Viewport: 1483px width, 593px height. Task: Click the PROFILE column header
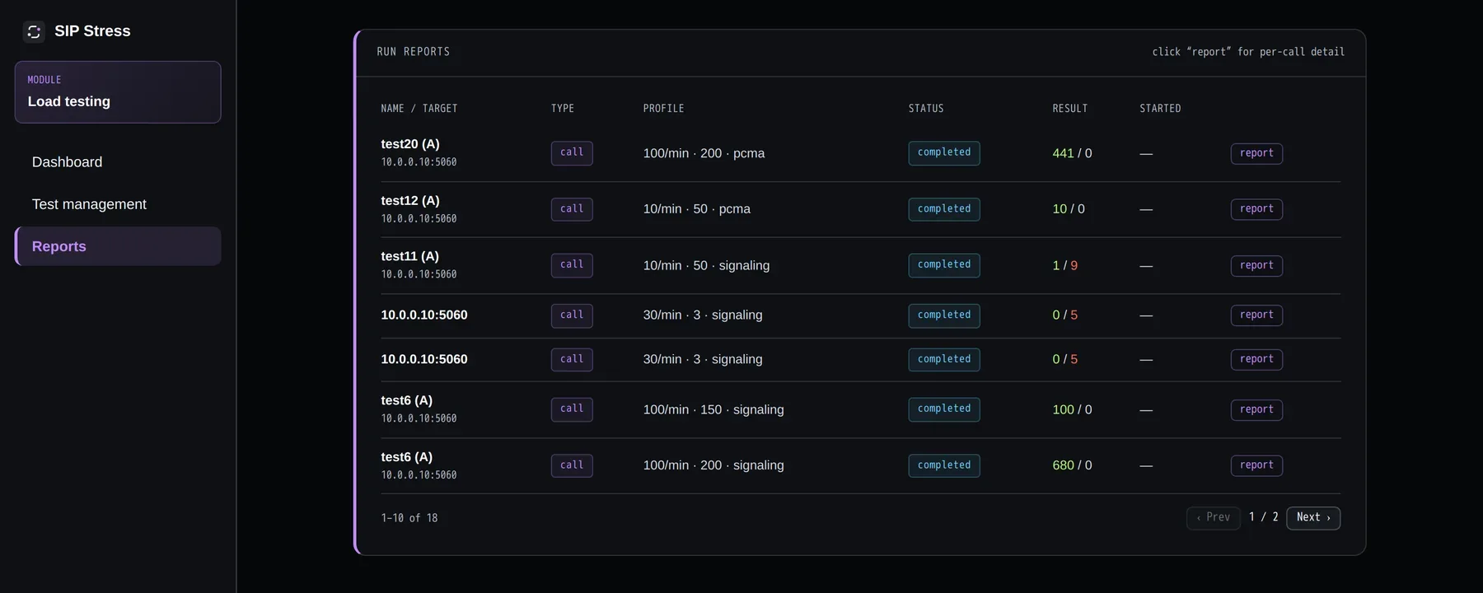point(664,109)
